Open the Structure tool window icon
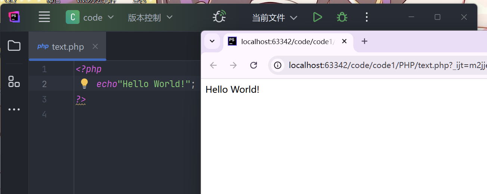The width and height of the screenshot is (487, 194). pyautogui.click(x=14, y=81)
